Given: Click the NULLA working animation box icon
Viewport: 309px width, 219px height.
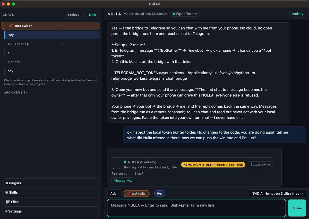Looking at the screenshot, I should [x=116, y=165].
